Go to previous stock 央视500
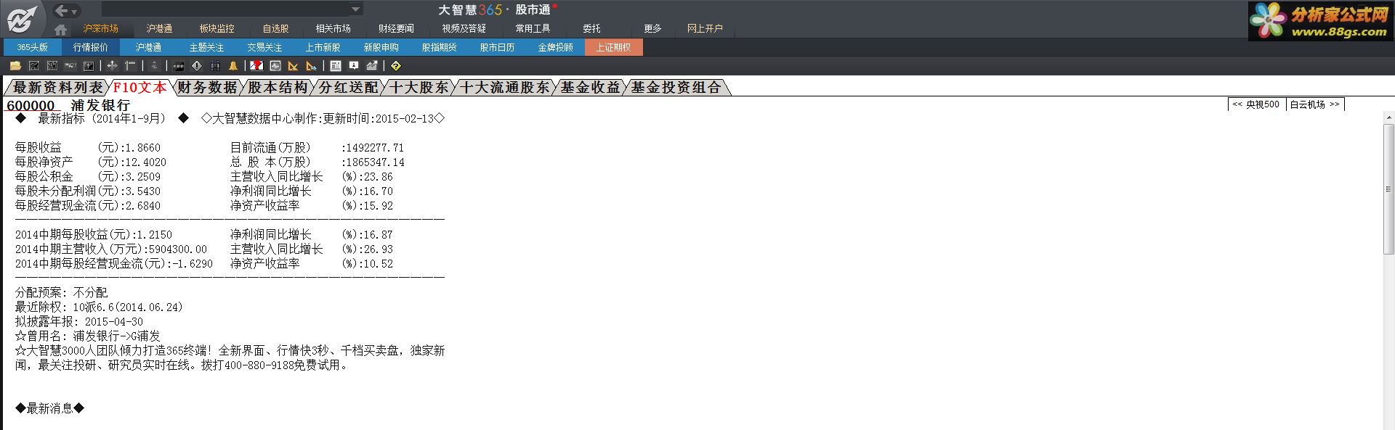This screenshot has height=430, width=1395. (x=1256, y=104)
